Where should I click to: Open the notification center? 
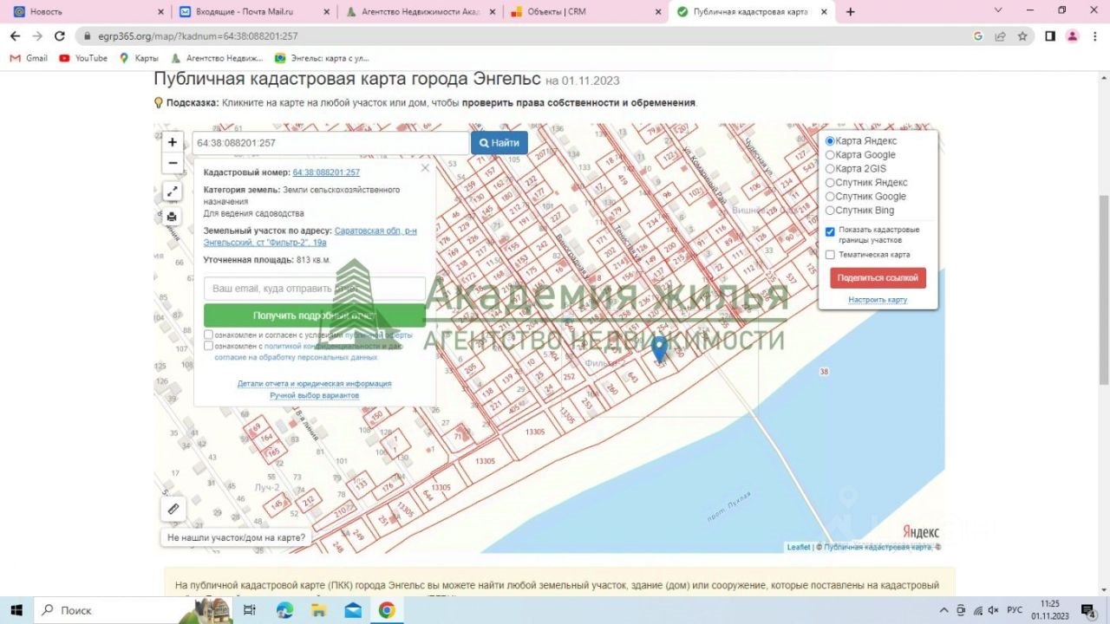(1087, 610)
